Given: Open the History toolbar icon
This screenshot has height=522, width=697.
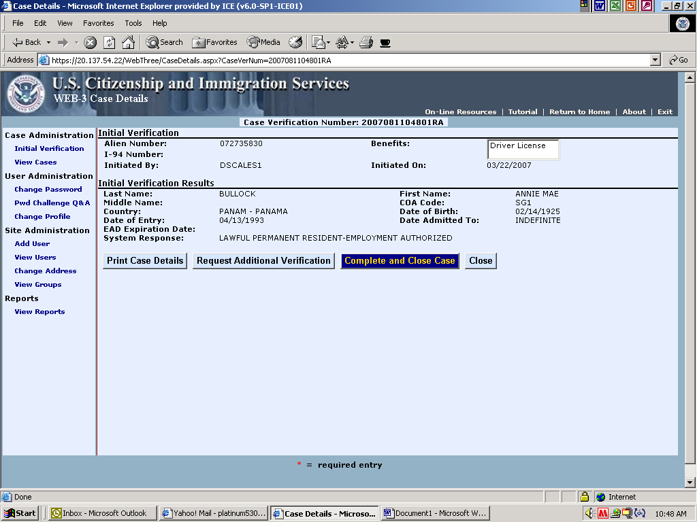Looking at the screenshot, I should tap(295, 42).
